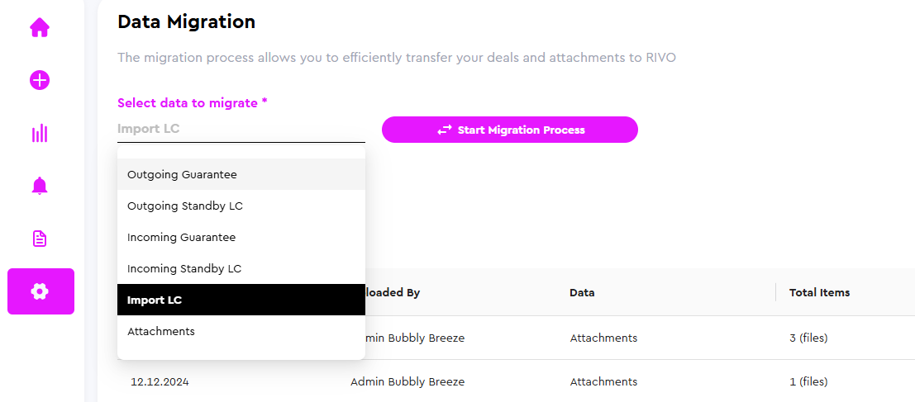This screenshot has height=402, width=915.
Task: Click the plus (create new) sidebar icon
Action: click(x=40, y=80)
